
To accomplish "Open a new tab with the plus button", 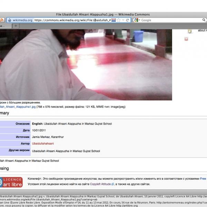I will 16,26.
